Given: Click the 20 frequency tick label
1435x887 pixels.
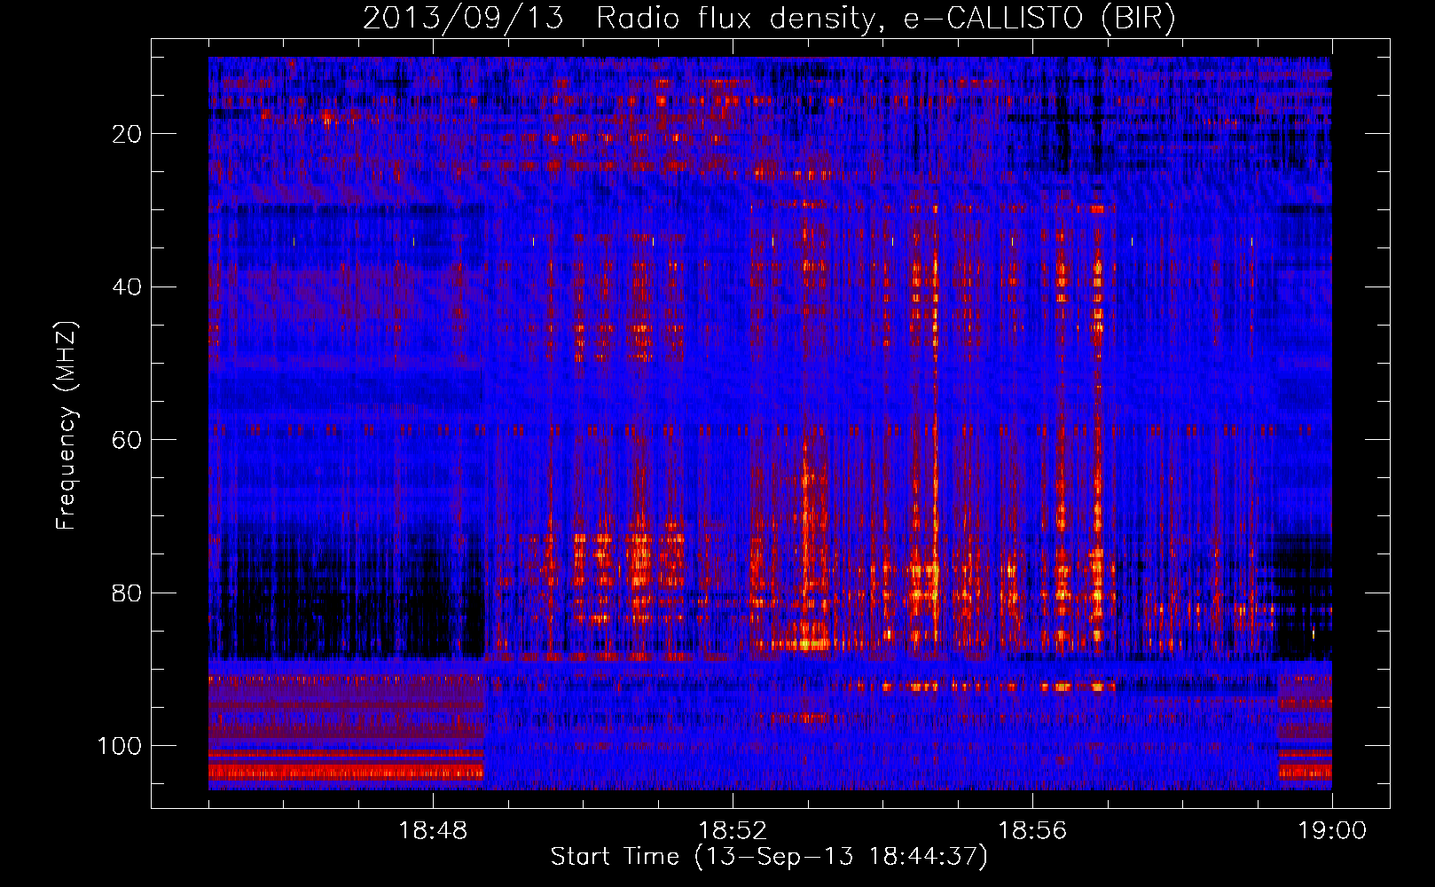Looking at the screenshot, I should 128,134.
